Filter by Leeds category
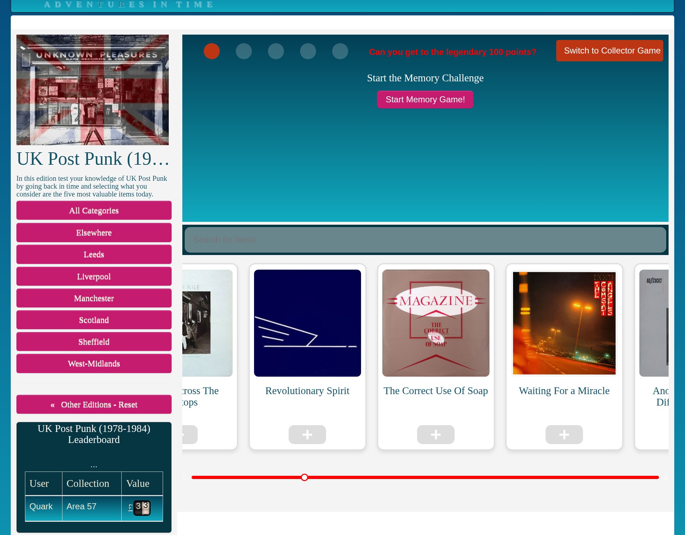The width and height of the screenshot is (685, 535). [94, 254]
